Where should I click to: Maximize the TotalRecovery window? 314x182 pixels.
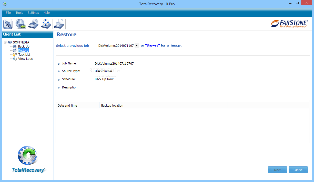pos(297,3)
